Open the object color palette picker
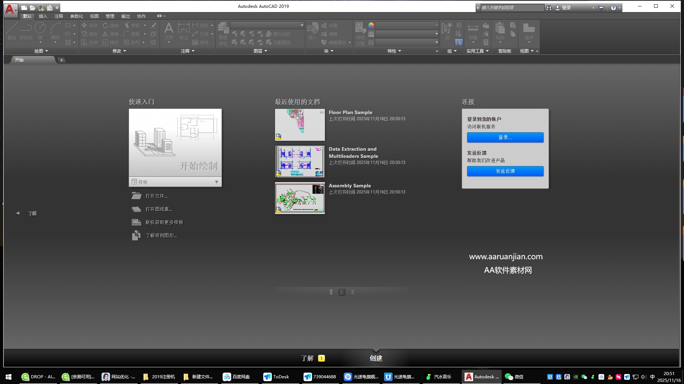 [x=371, y=25]
